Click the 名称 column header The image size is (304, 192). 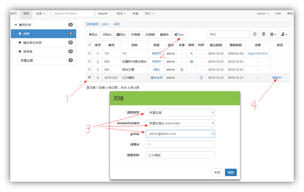tap(134, 45)
